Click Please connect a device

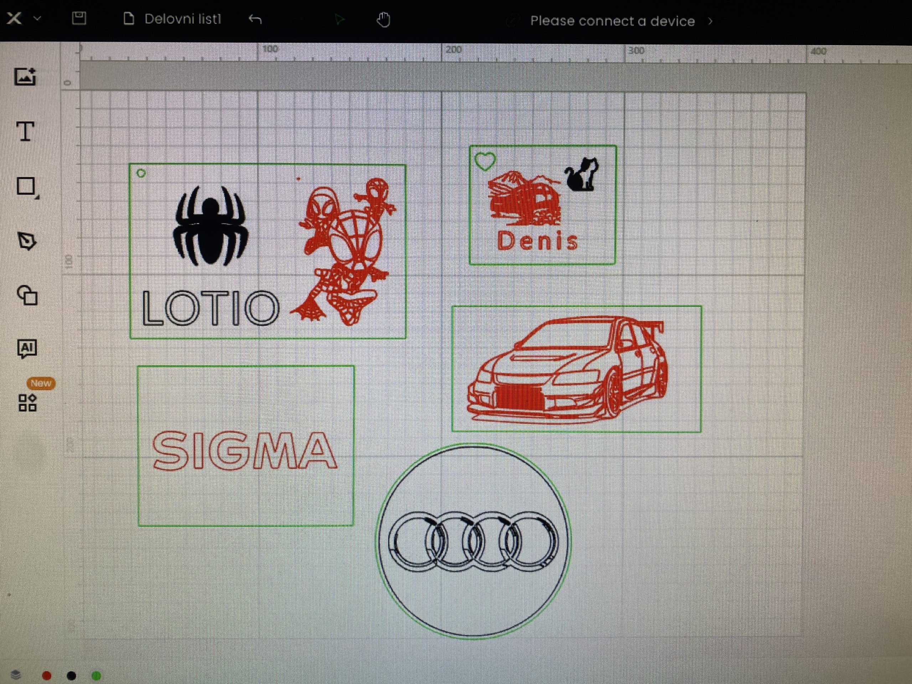(612, 21)
